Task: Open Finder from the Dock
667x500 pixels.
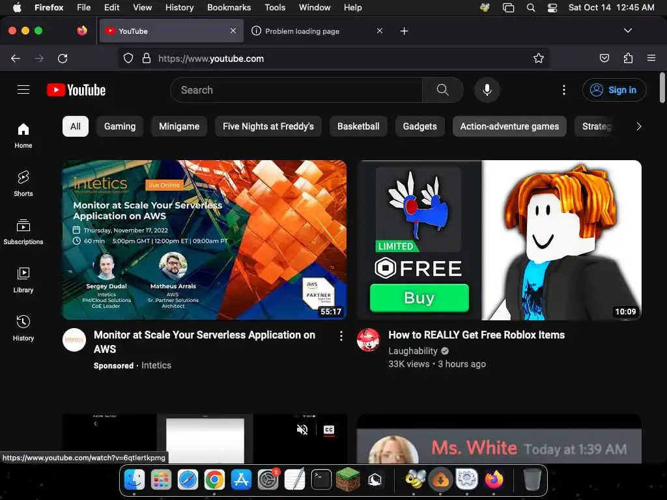Action: pyautogui.click(x=134, y=480)
